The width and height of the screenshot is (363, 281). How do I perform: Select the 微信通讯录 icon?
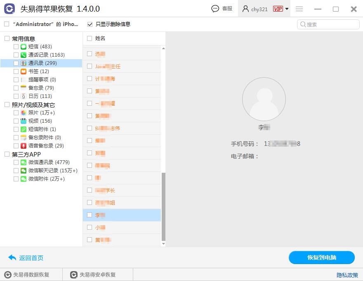tap(24, 162)
